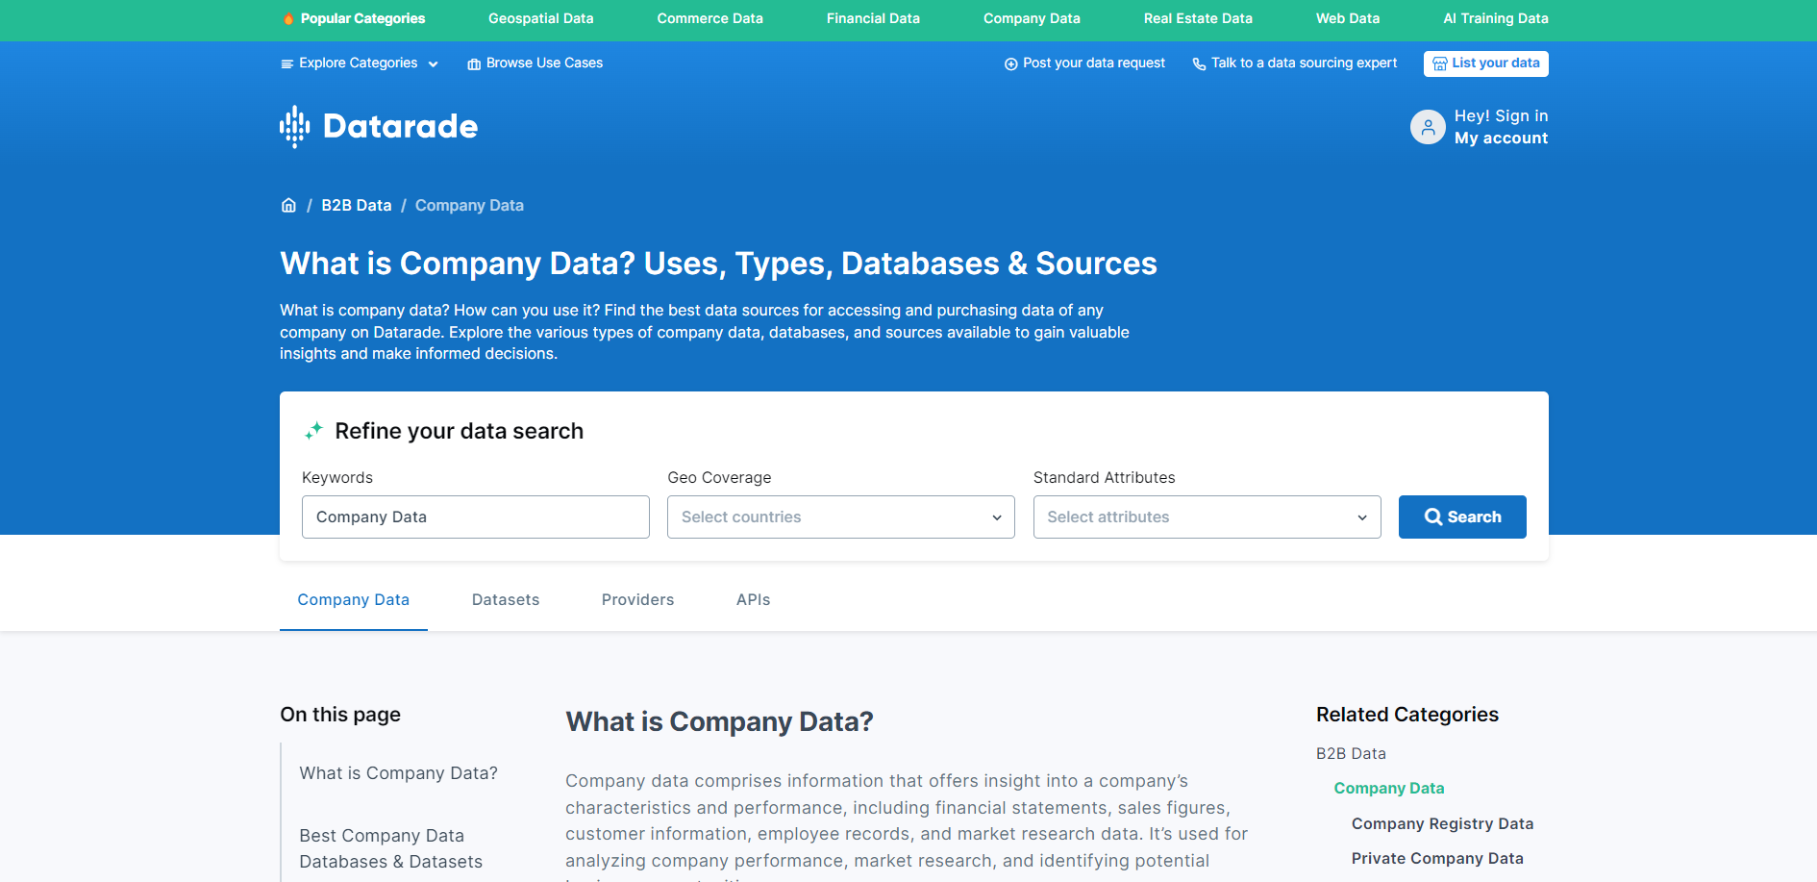The width and height of the screenshot is (1817, 882).
Task: Open the Financial Data menu item
Action: [872, 18]
